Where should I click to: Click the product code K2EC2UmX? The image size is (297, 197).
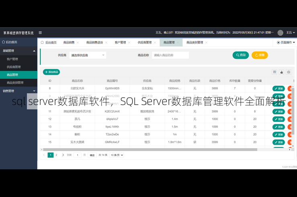click(x=112, y=111)
